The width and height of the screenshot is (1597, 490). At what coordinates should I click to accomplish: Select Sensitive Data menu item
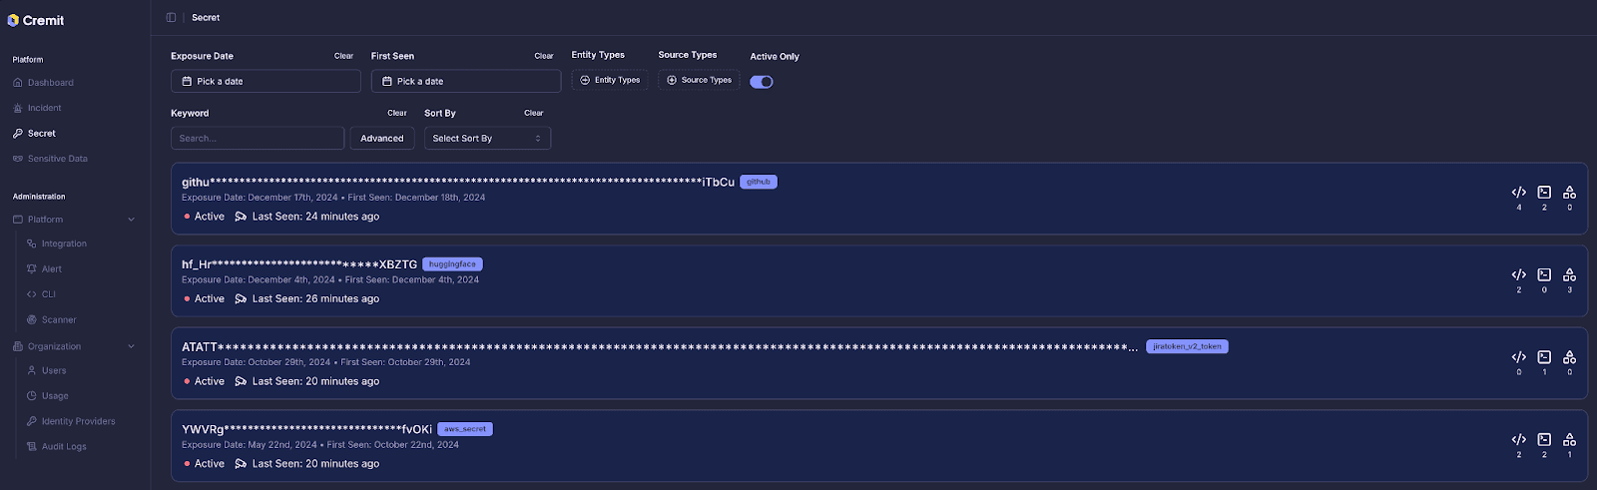pos(57,159)
